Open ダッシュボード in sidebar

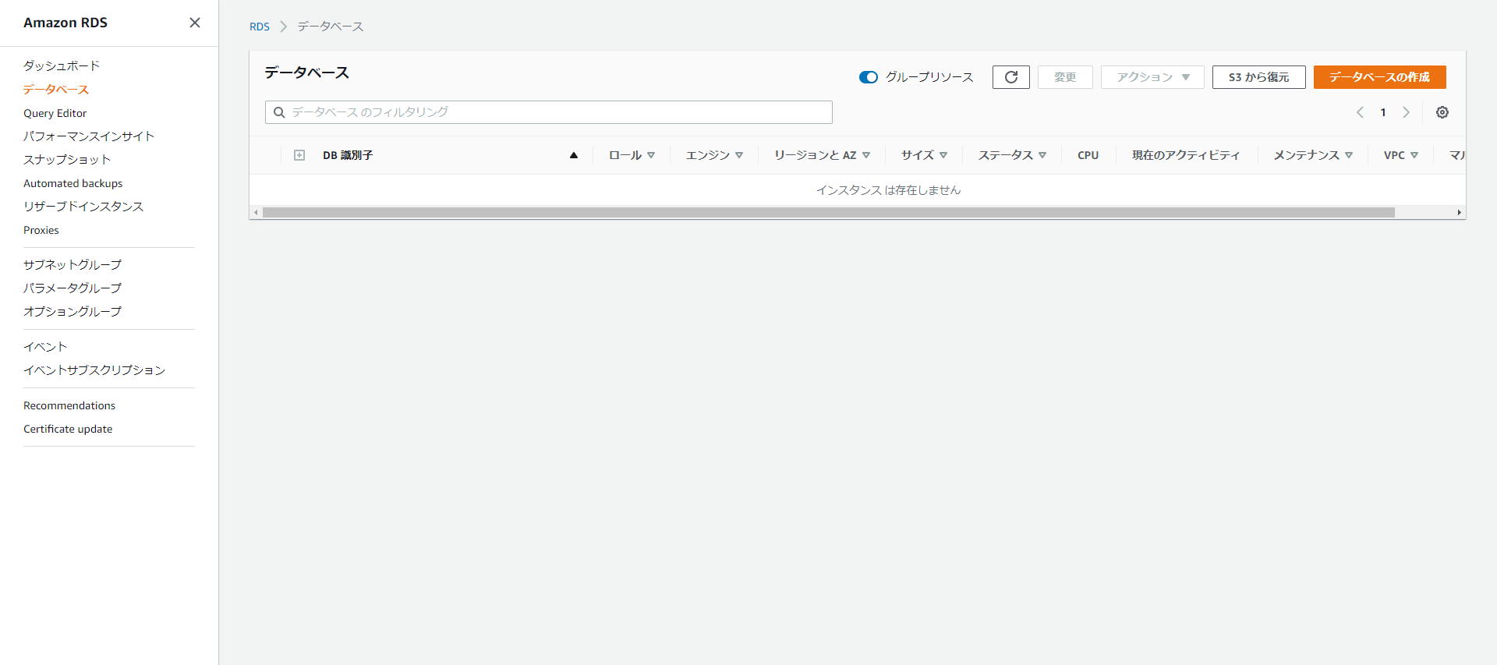(x=62, y=65)
